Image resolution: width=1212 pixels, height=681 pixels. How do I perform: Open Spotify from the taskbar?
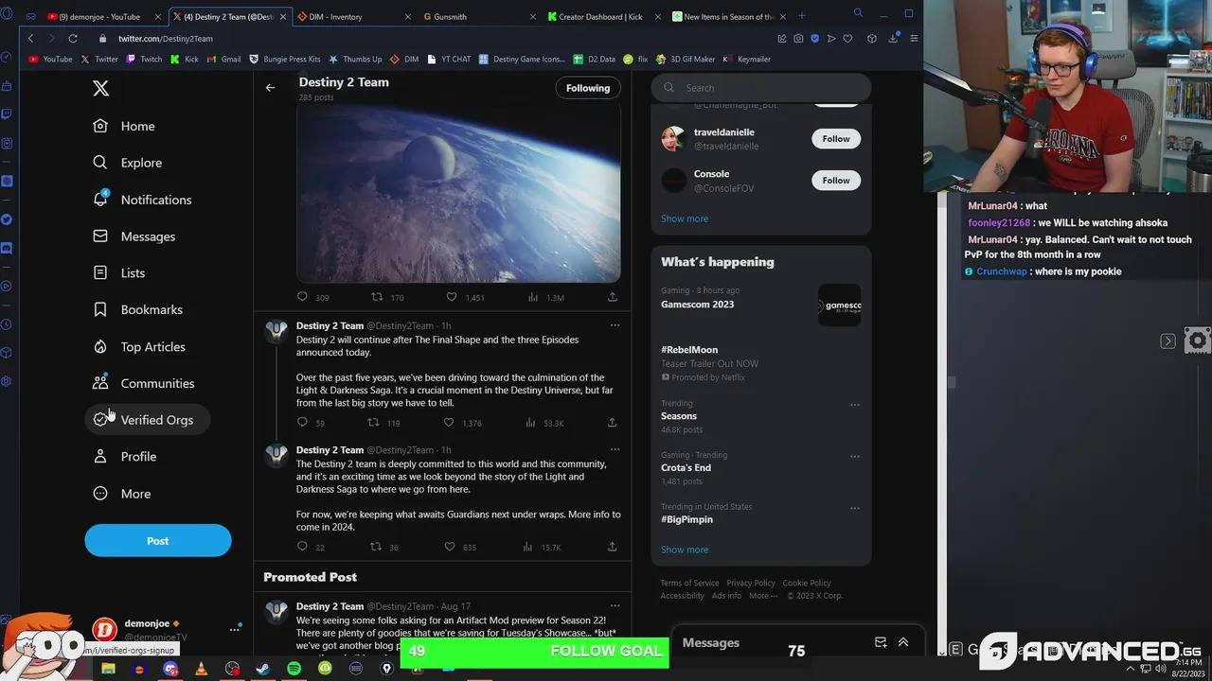[294, 669]
